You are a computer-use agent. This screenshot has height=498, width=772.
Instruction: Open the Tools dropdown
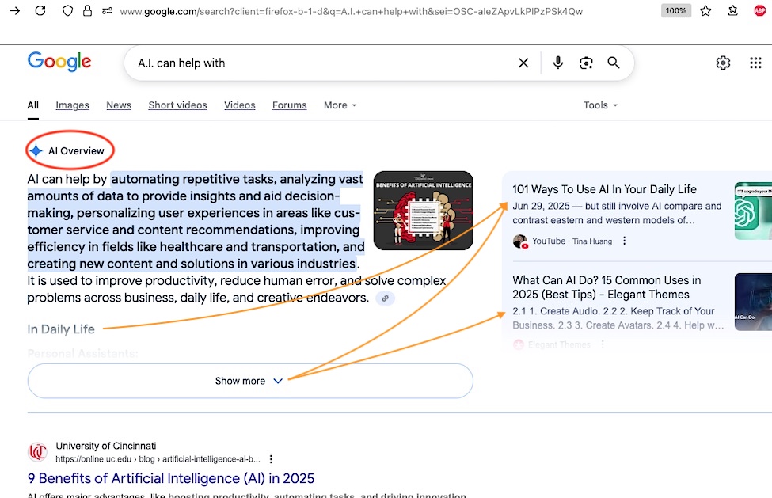599,105
